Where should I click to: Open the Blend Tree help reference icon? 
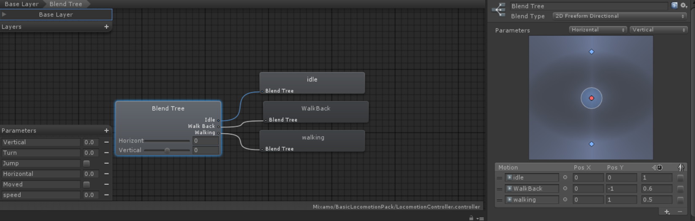(674, 5)
